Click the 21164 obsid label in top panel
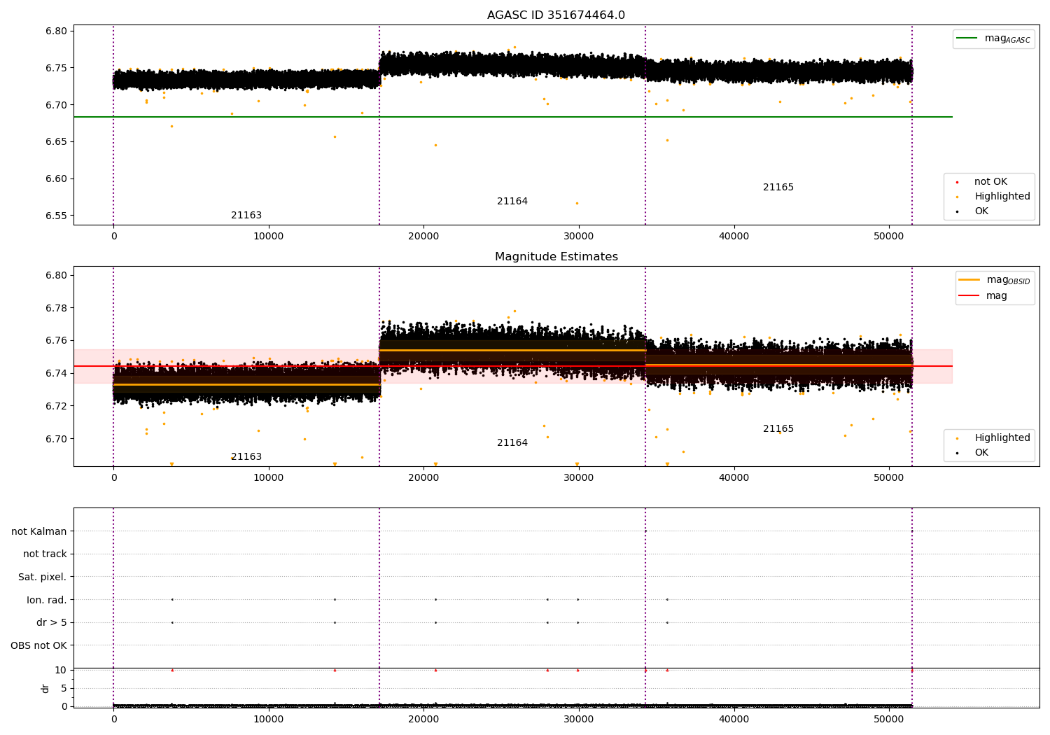 tap(512, 202)
